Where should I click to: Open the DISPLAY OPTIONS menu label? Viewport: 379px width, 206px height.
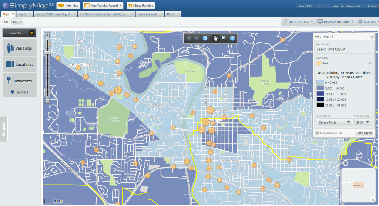click(x=337, y=22)
